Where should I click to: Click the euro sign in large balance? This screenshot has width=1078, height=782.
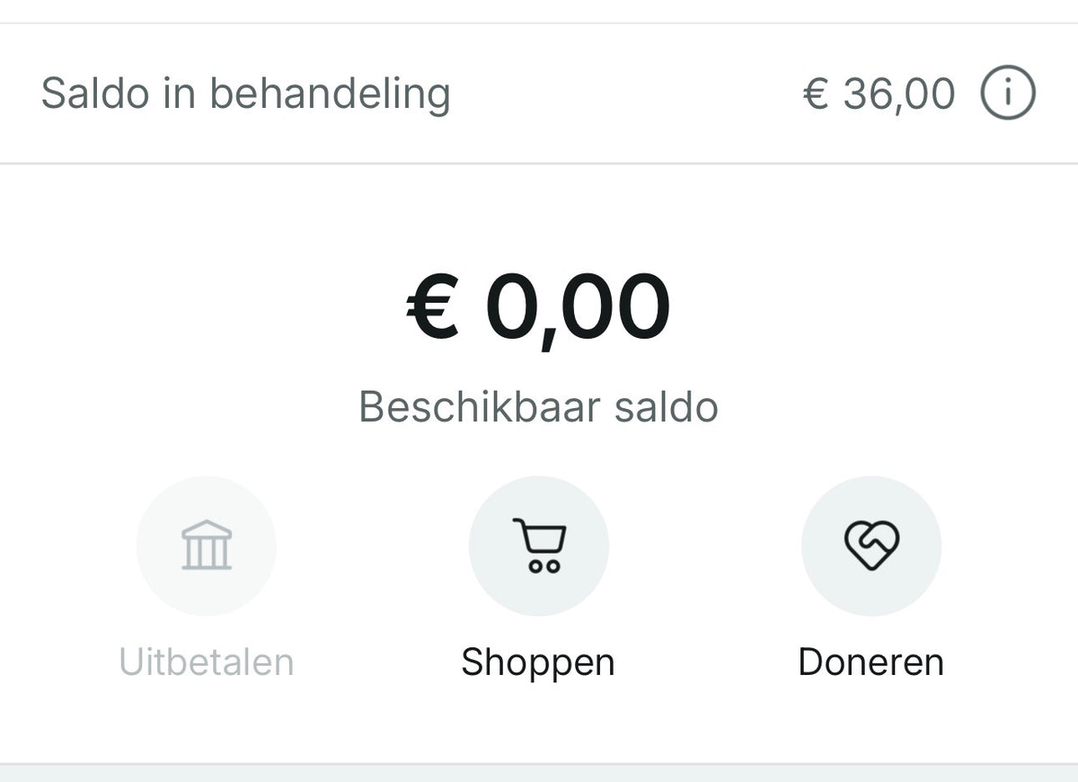pyautogui.click(x=433, y=307)
